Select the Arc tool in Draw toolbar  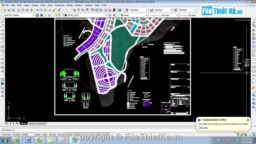(2, 42)
